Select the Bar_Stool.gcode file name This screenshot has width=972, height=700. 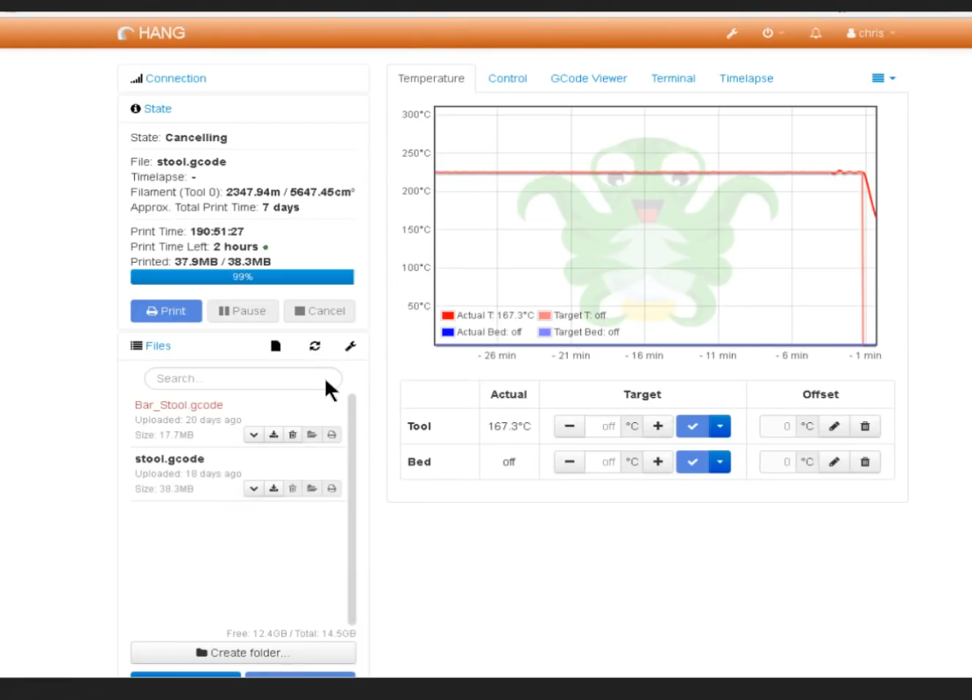point(179,405)
